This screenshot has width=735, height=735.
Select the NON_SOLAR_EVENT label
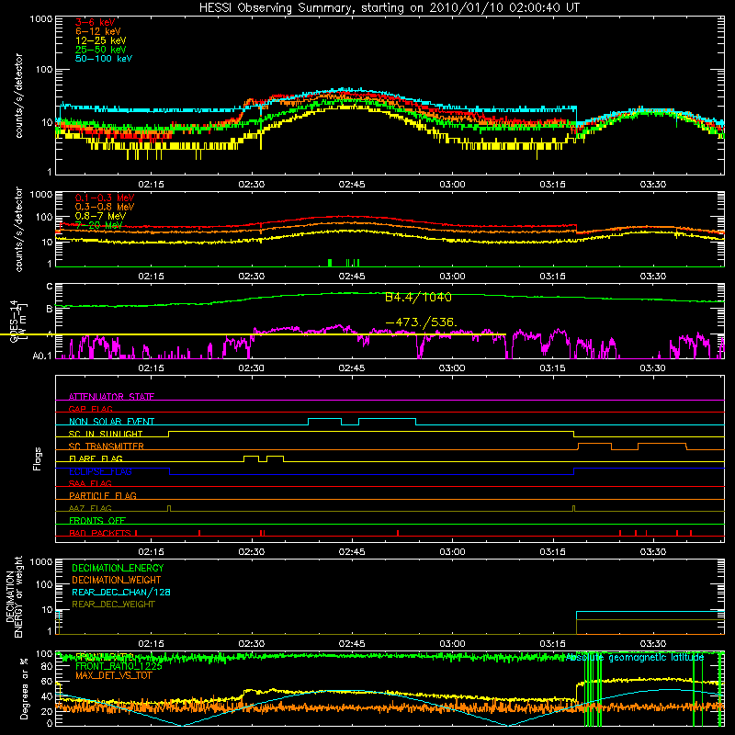pyautogui.click(x=111, y=422)
